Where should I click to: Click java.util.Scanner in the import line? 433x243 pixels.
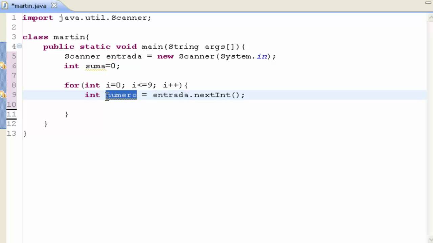point(104,18)
